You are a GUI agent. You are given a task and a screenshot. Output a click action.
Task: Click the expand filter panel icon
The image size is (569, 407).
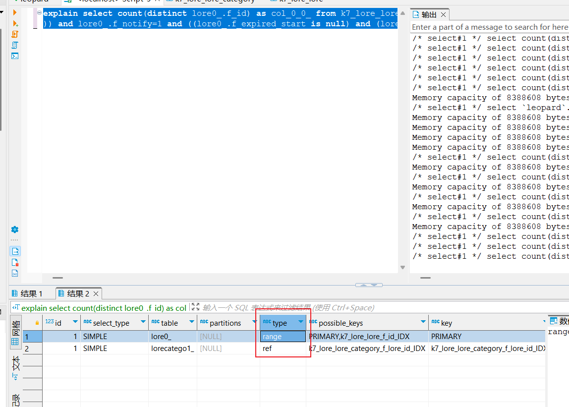click(195, 307)
